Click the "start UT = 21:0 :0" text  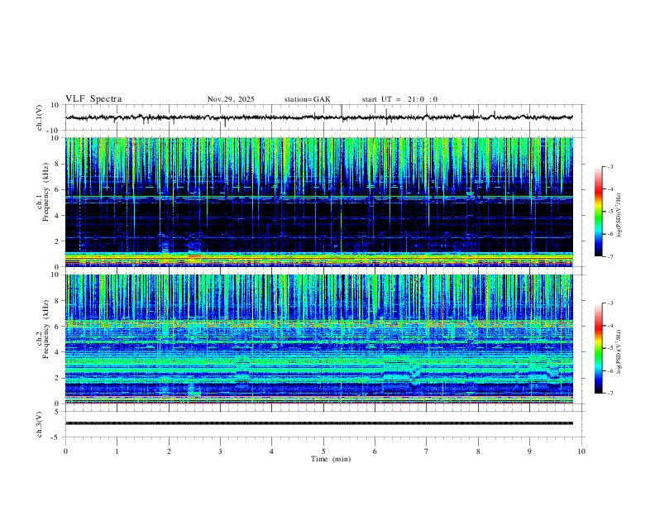tap(399, 99)
